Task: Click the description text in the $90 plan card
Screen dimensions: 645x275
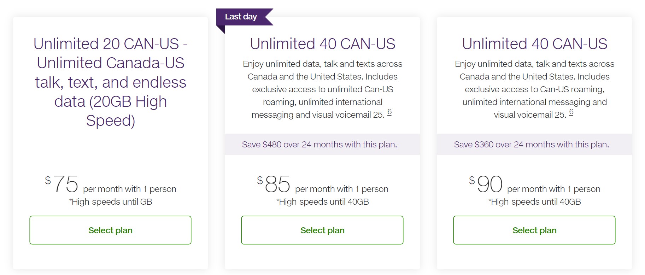Action: point(534,89)
